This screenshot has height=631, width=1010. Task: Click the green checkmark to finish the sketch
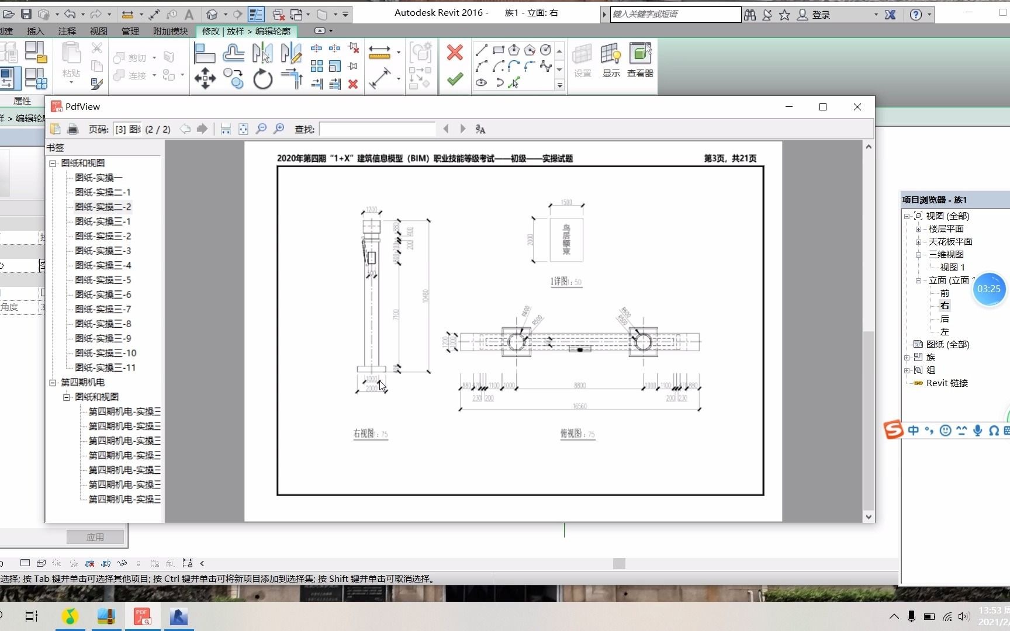(455, 79)
